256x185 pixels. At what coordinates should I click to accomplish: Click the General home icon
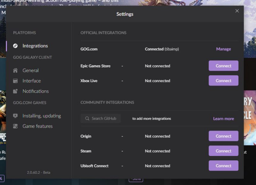[x=15, y=70]
